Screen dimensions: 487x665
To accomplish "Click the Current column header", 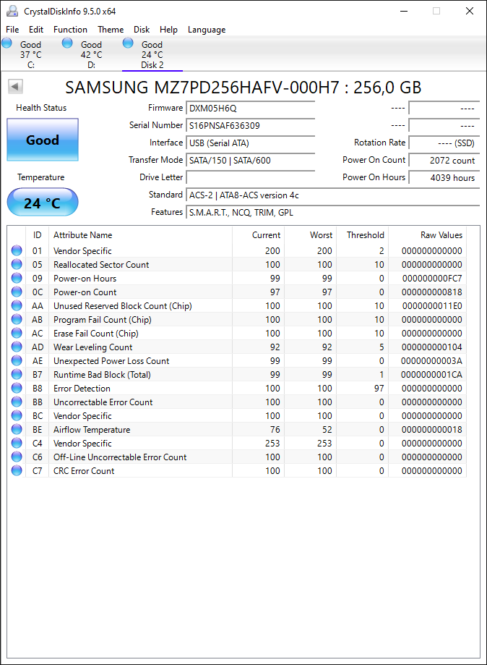I will (258, 235).
